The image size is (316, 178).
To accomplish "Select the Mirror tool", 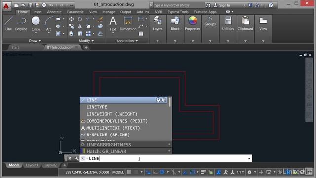I will click(80, 26).
